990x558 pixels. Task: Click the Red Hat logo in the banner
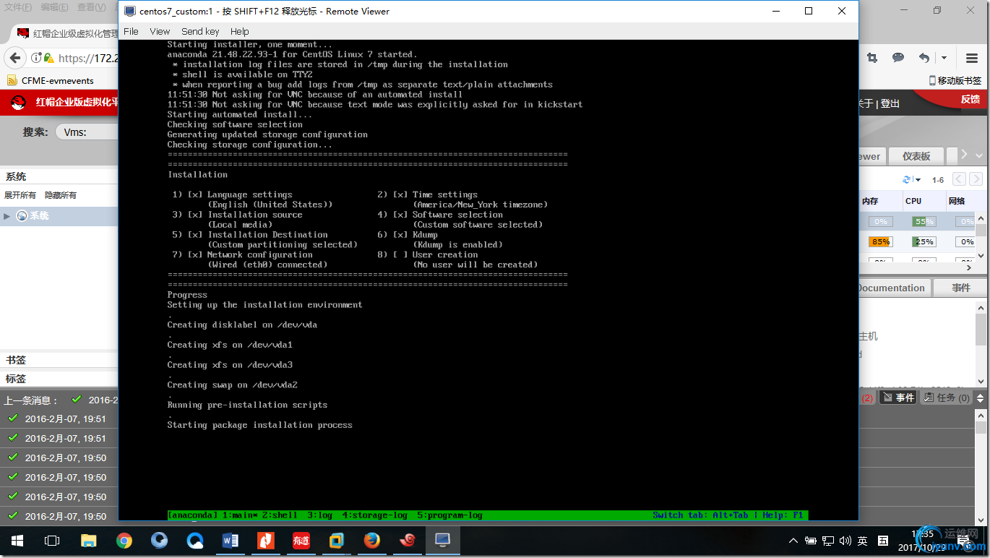[19, 103]
